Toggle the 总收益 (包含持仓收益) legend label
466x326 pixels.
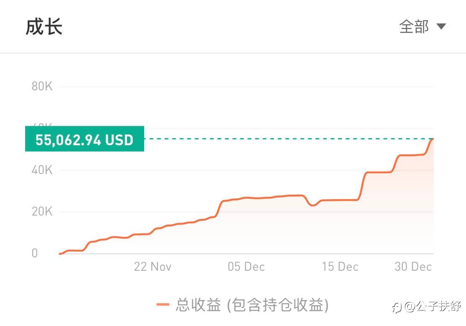tap(252, 305)
